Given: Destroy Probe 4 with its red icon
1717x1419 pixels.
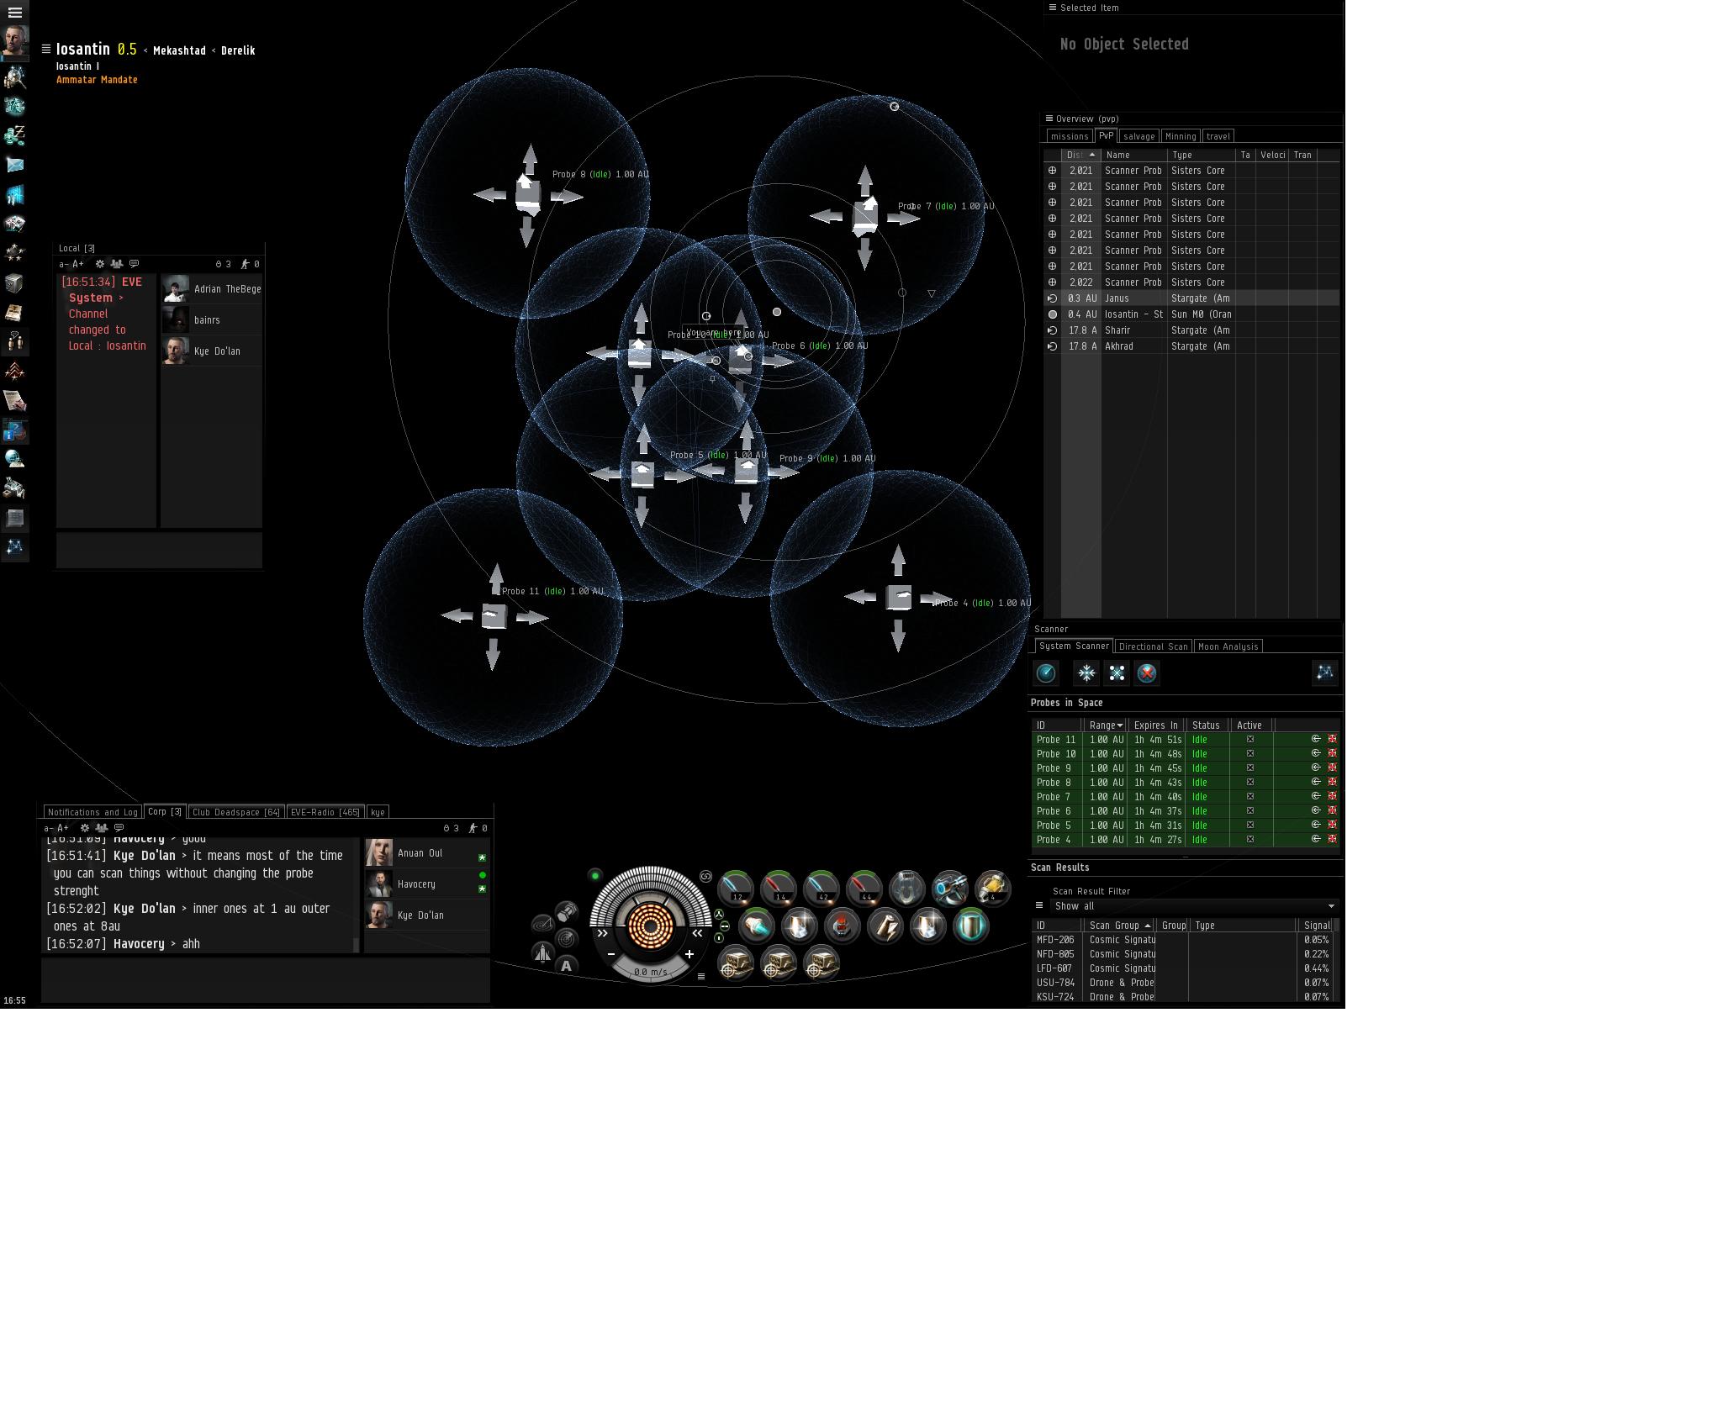Looking at the screenshot, I should [x=1332, y=840].
